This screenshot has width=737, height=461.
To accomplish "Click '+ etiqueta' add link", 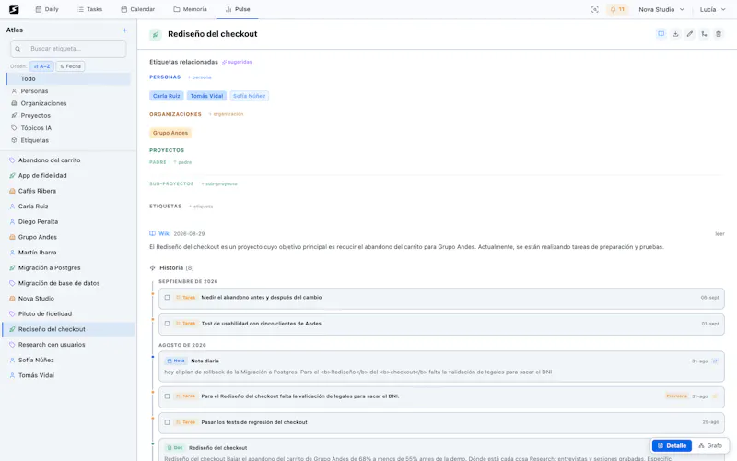I will 201,207.
